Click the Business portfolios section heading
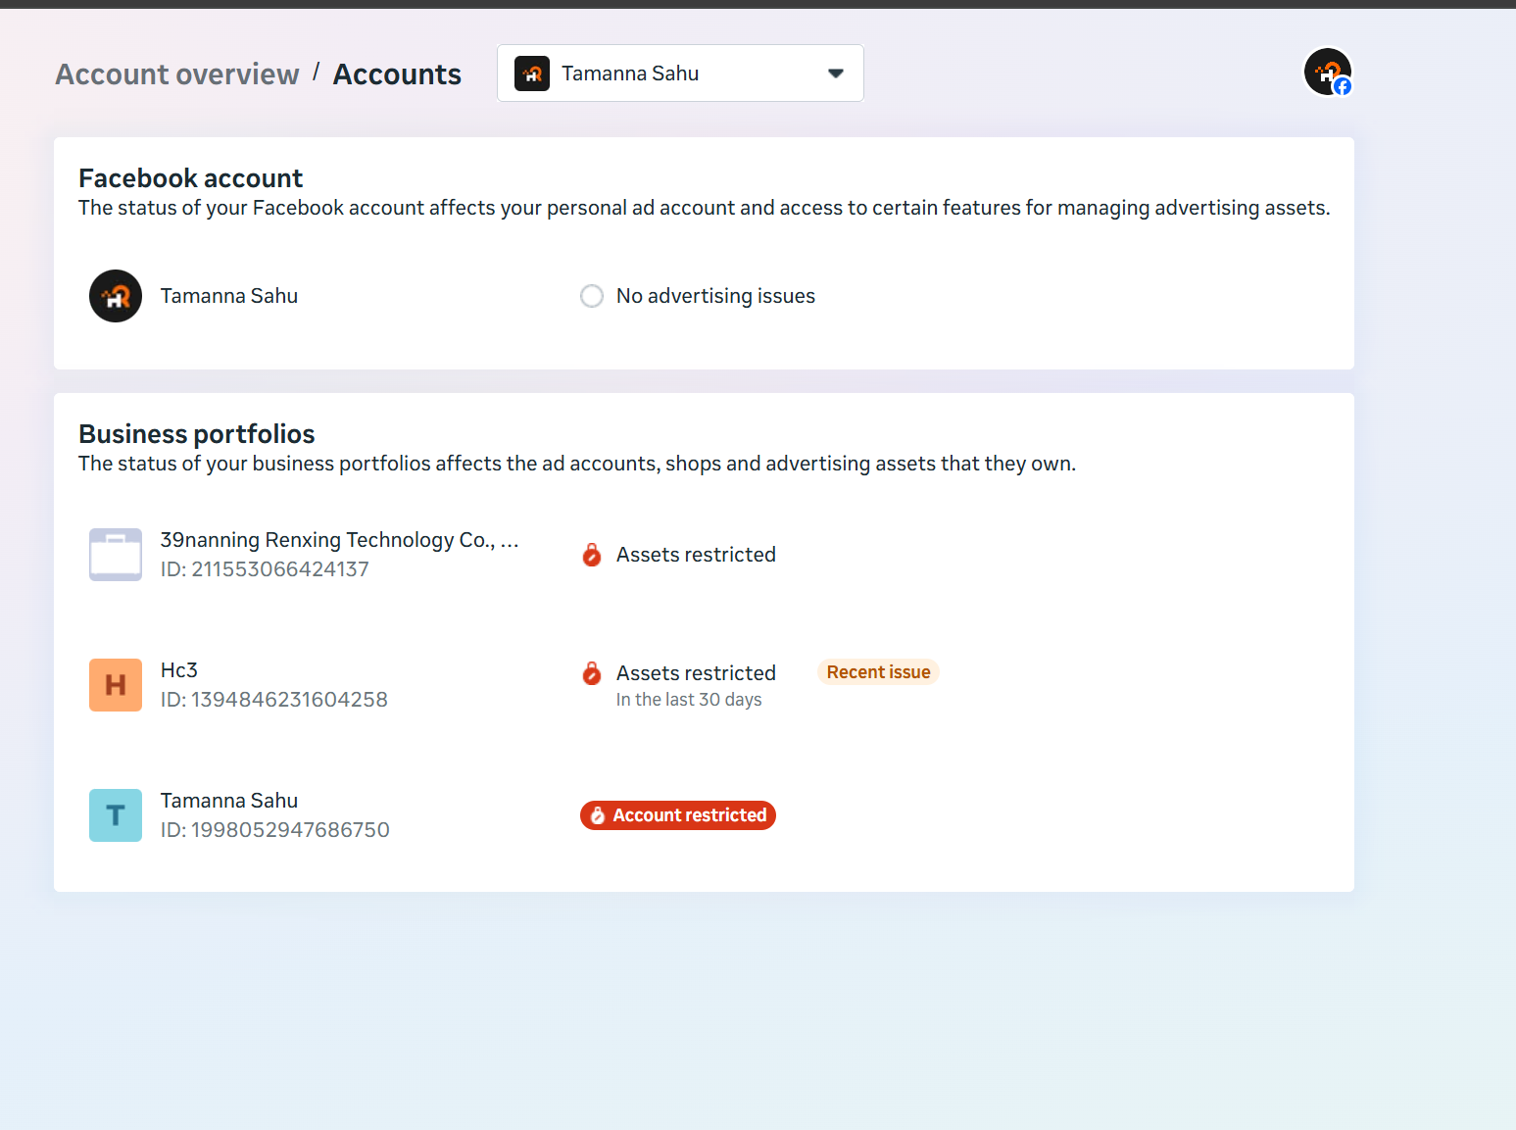This screenshot has height=1130, width=1516. tap(197, 434)
